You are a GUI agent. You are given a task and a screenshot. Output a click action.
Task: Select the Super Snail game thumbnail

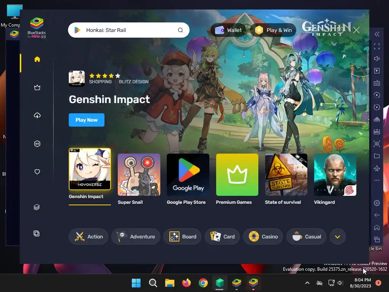coord(139,175)
